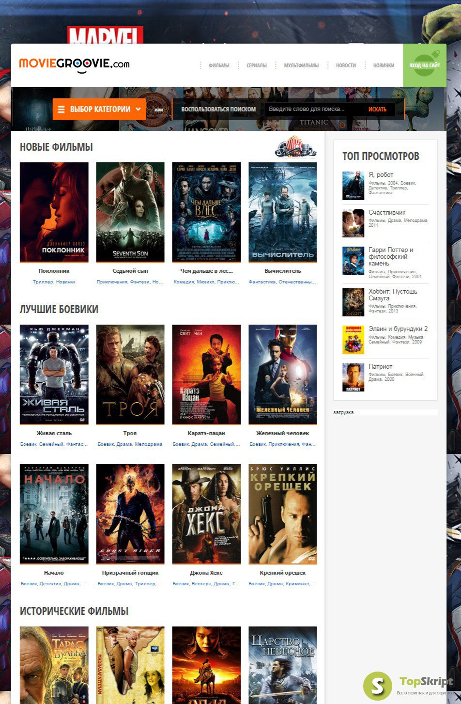Click Хоббит: Пустошь Смауга title link

(x=393, y=295)
